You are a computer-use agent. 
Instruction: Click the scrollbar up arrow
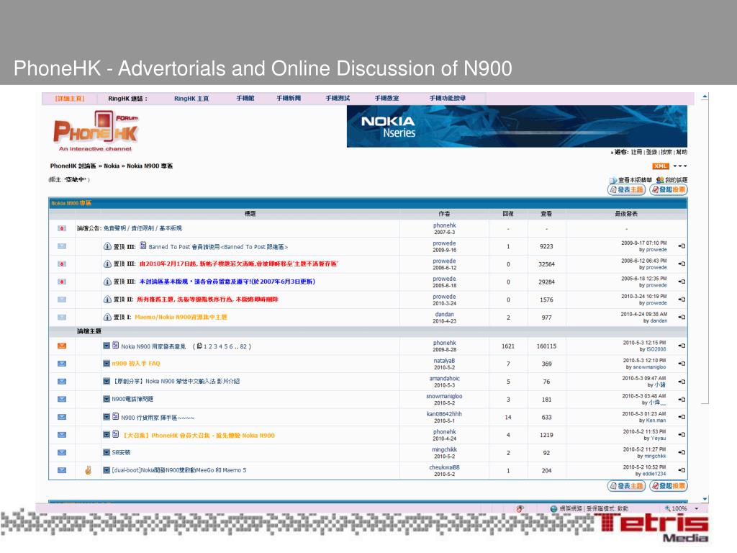705,97
